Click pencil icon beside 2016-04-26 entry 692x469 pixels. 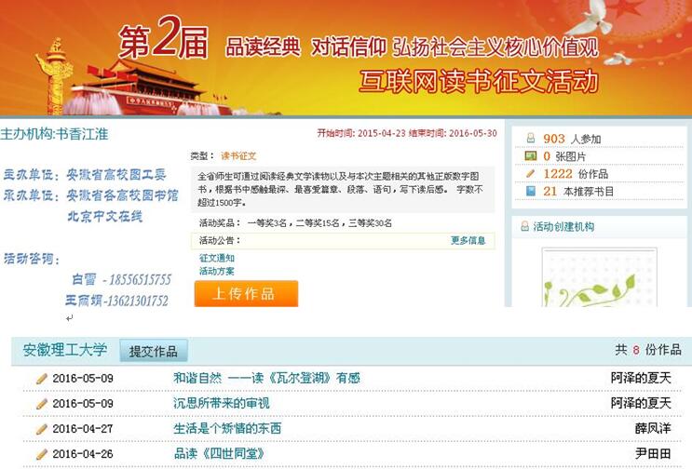click(41, 454)
